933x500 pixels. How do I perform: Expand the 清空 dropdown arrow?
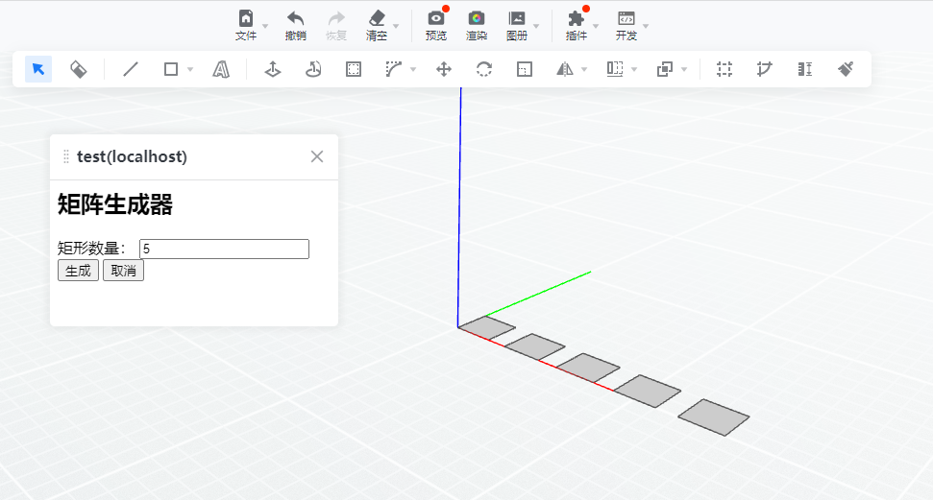point(396,26)
